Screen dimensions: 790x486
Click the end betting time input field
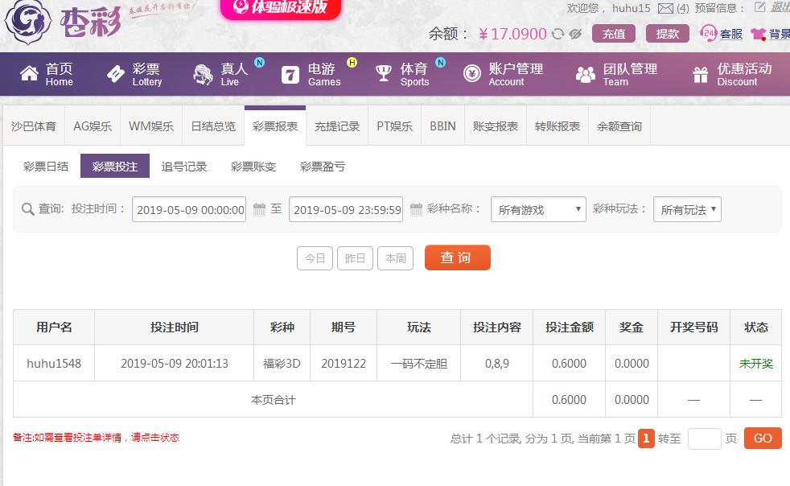[346, 209]
